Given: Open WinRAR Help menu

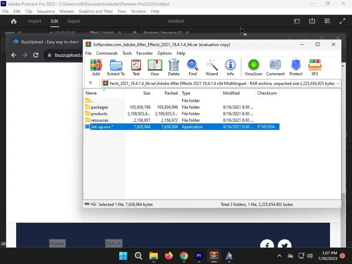Looking at the screenshot, I should 181,53.
